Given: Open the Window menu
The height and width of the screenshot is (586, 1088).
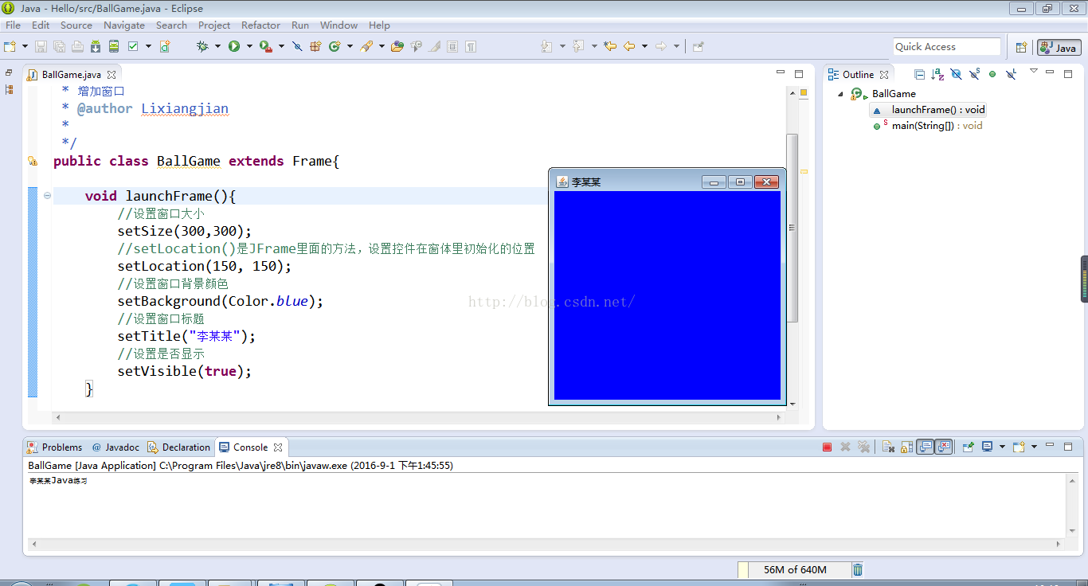Looking at the screenshot, I should (x=339, y=25).
